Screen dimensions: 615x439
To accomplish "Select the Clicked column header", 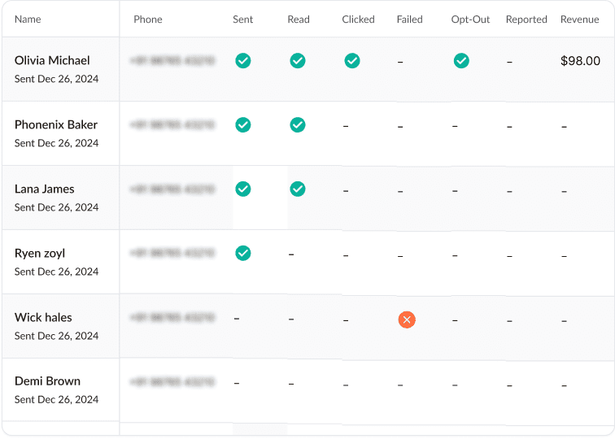I will click(x=358, y=20).
